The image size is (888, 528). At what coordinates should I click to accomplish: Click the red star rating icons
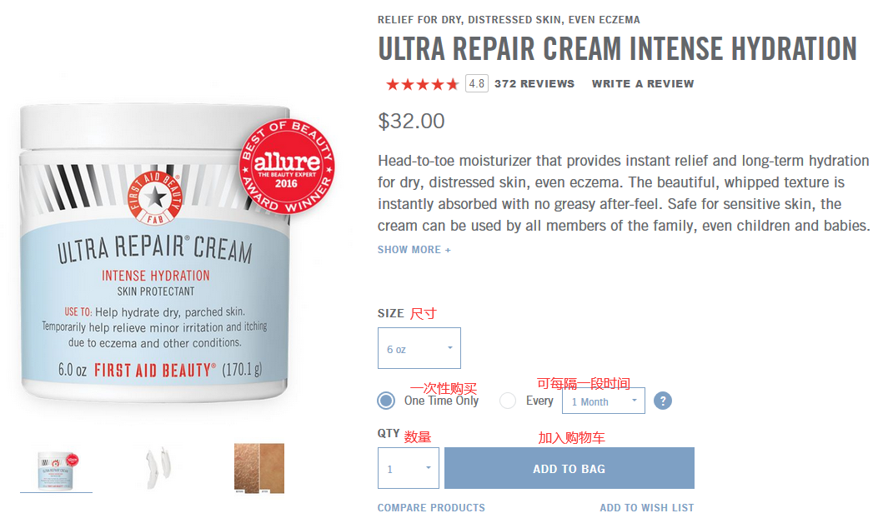coord(422,84)
